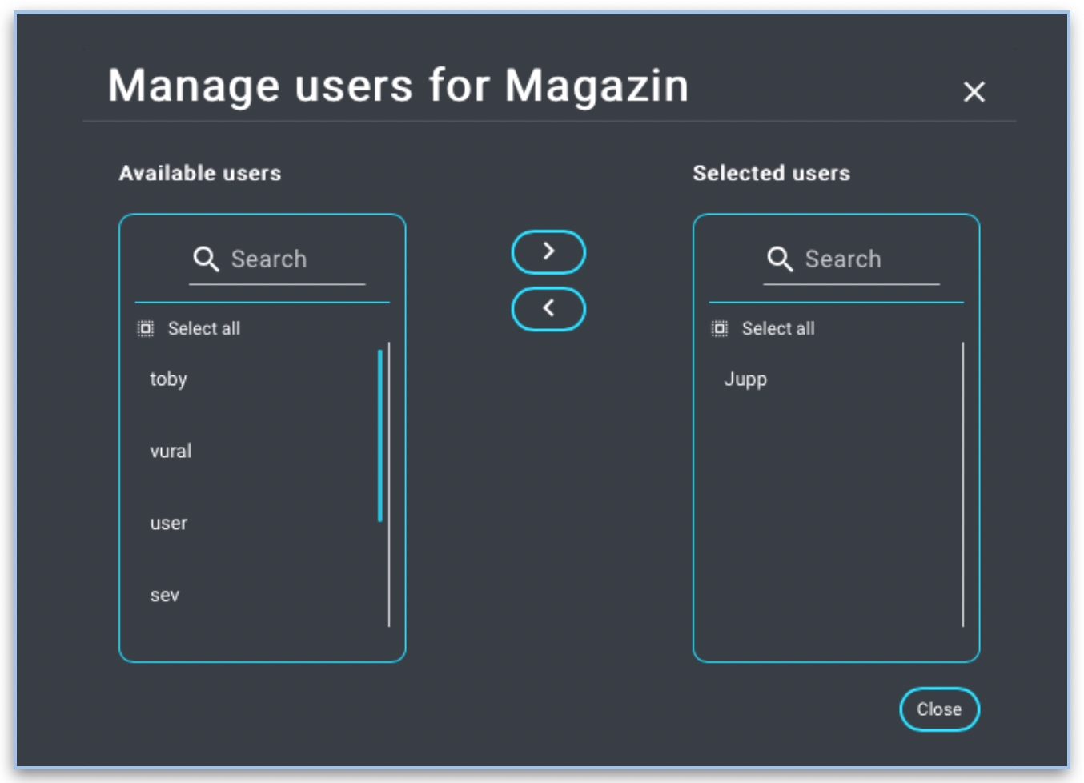Click the blue scrollbar thumb in Available users

click(379, 436)
